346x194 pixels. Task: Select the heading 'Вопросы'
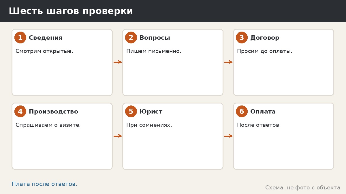(x=155, y=38)
